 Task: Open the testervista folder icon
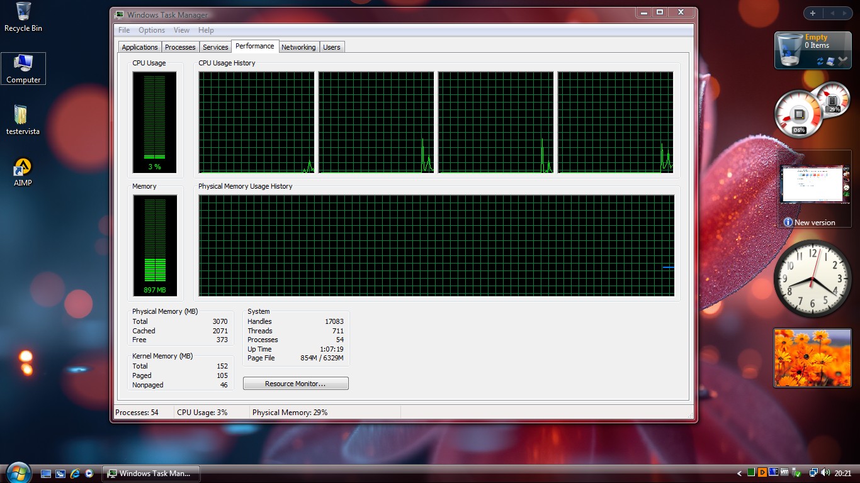pyautogui.click(x=23, y=119)
